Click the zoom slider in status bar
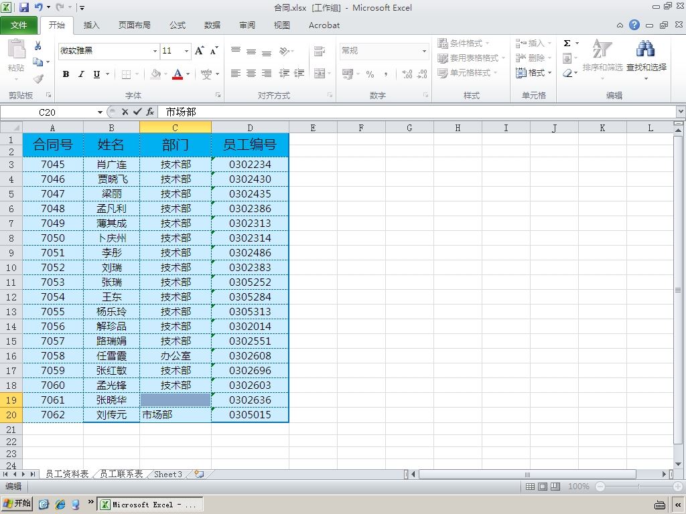The width and height of the screenshot is (686, 514). 639,487
